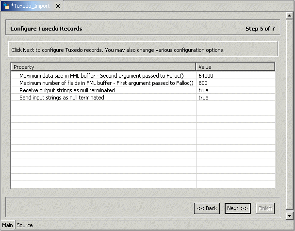Select the *Tuxedo_Import tab label
295x231 pixels.
[30, 6]
